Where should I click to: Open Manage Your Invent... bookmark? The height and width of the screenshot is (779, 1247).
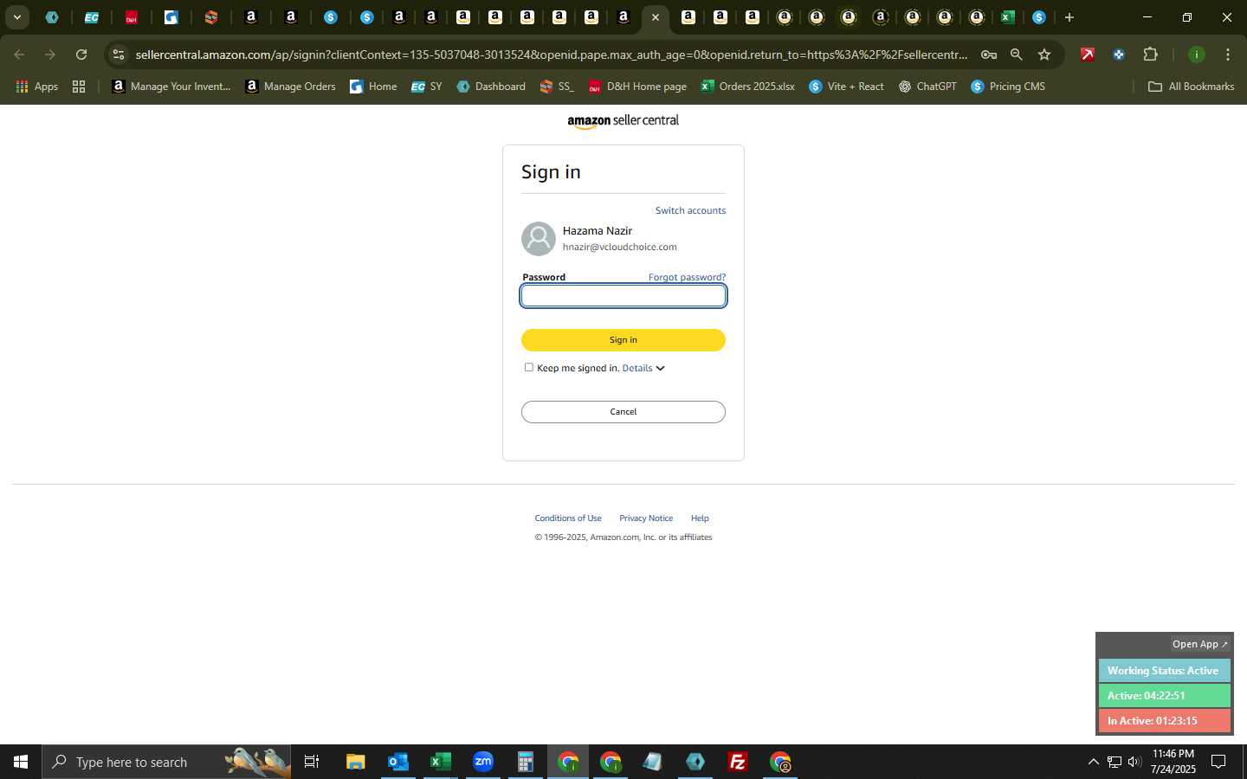pyautogui.click(x=171, y=87)
